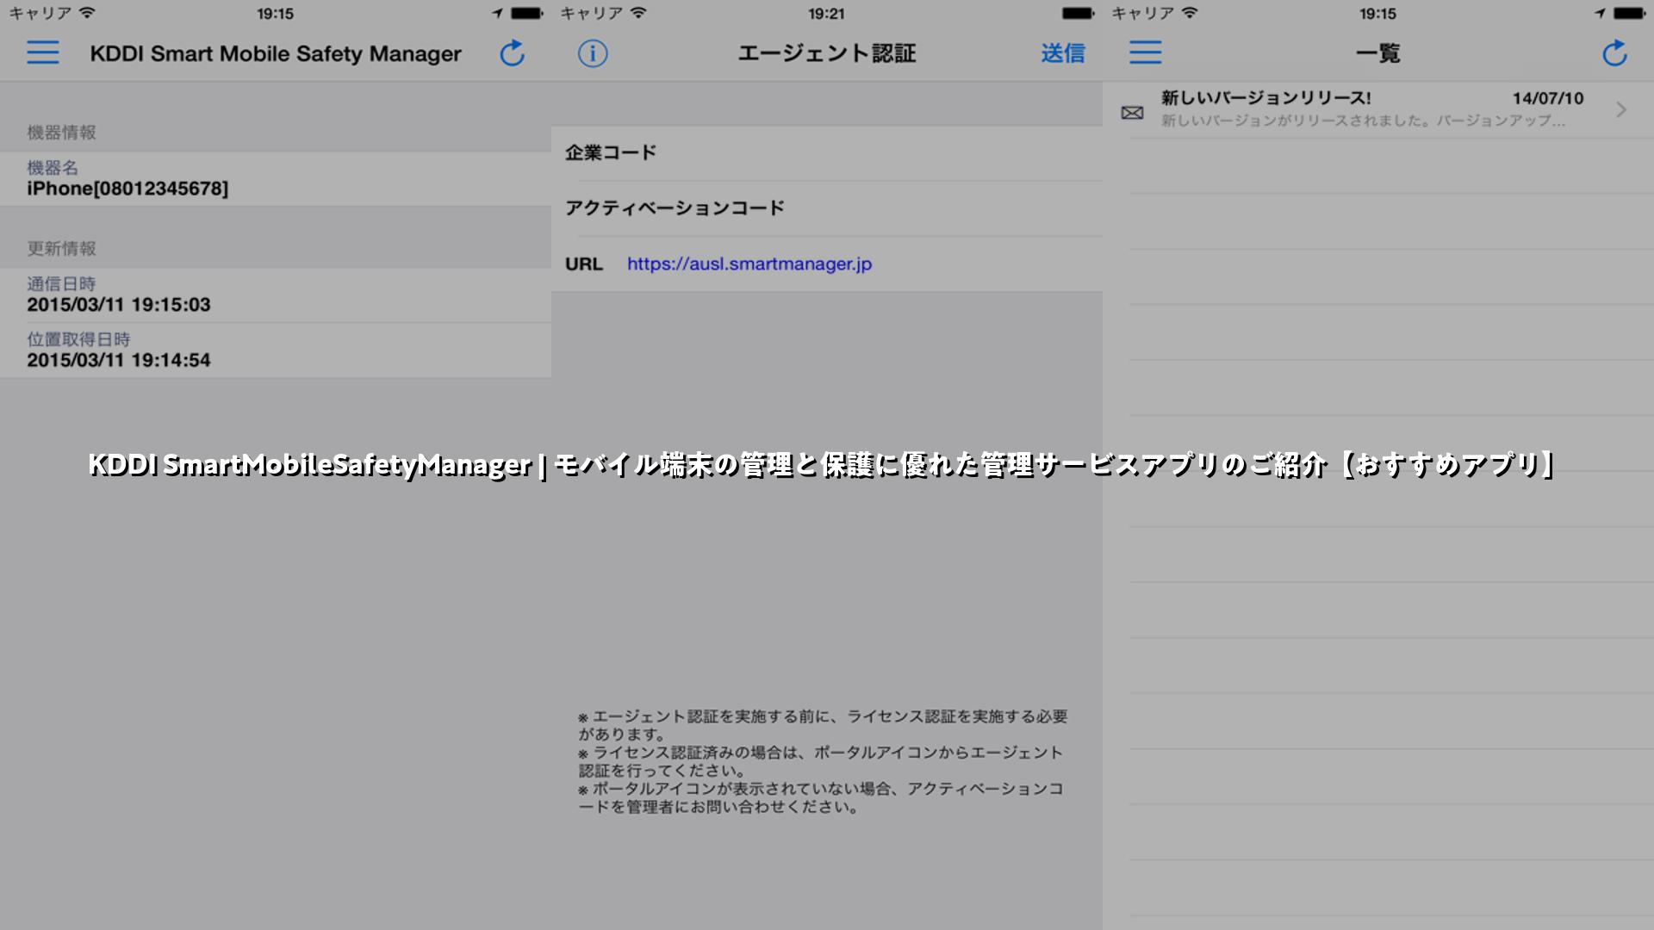Tap the エージェント認証 title
This screenshot has width=1654, height=930.
826,53
